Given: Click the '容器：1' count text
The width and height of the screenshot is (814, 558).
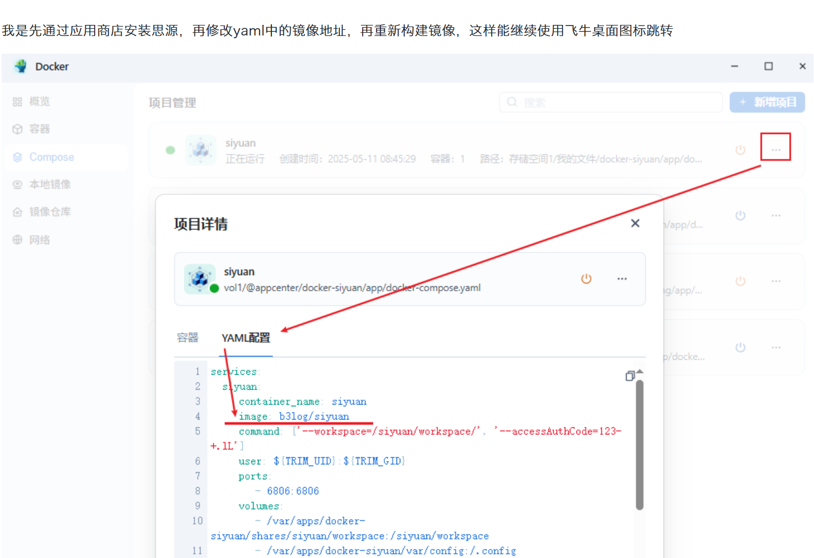Looking at the screenshot, I should pyautogui.click(x=448, y=159).
